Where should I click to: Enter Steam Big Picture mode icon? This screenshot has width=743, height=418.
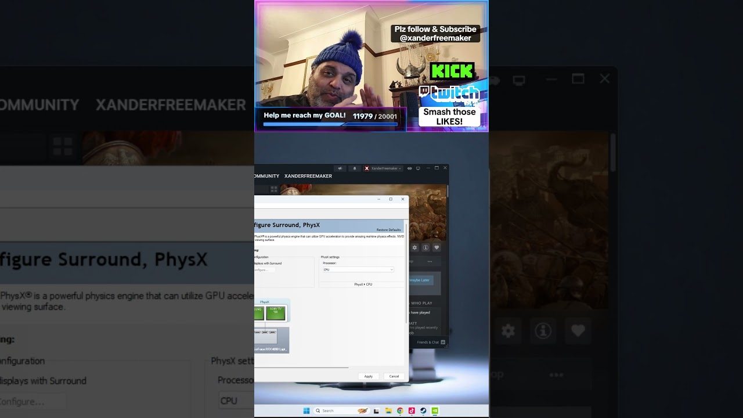click(x=418, y=168)
